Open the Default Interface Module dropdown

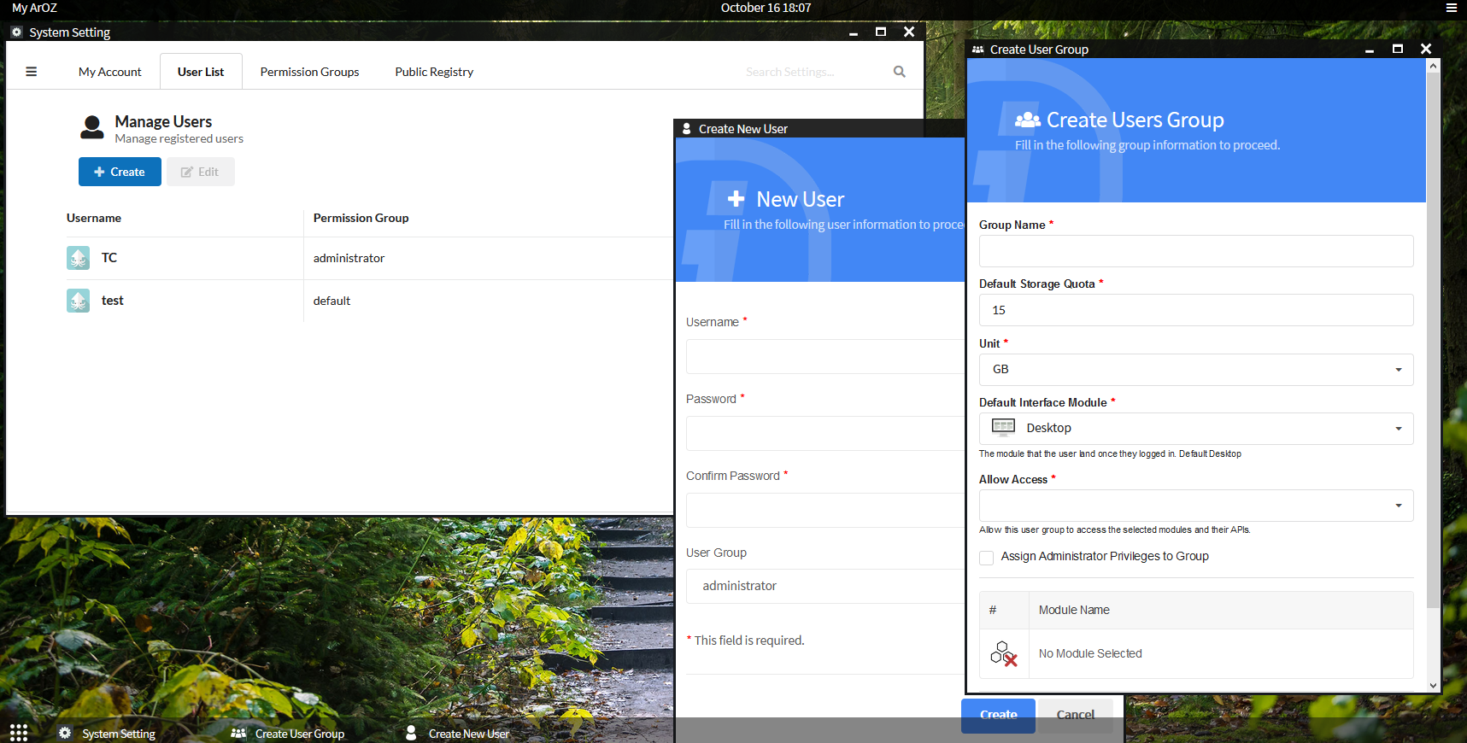coord(1195,429)
